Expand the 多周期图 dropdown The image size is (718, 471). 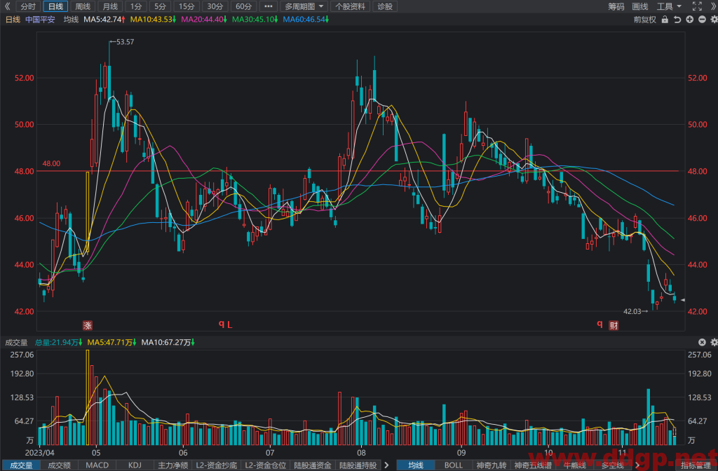point(304,6)
